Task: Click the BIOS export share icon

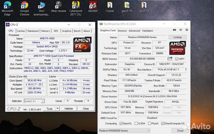Action: [170, 59]
